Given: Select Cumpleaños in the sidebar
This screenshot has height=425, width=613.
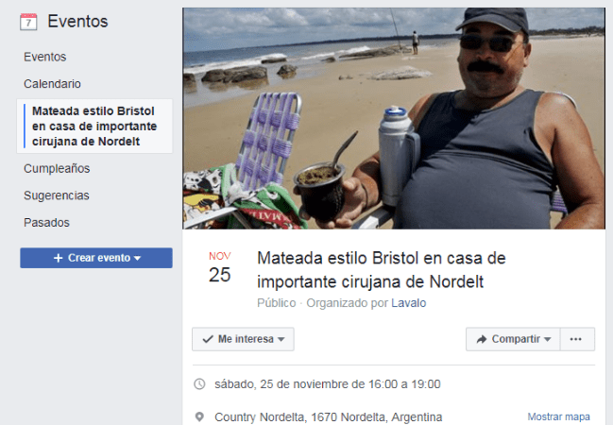Looking at the screenshot, I should [57, 168].
